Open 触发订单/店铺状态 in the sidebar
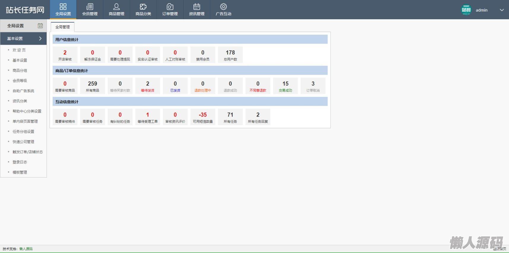 pos(28,152)
